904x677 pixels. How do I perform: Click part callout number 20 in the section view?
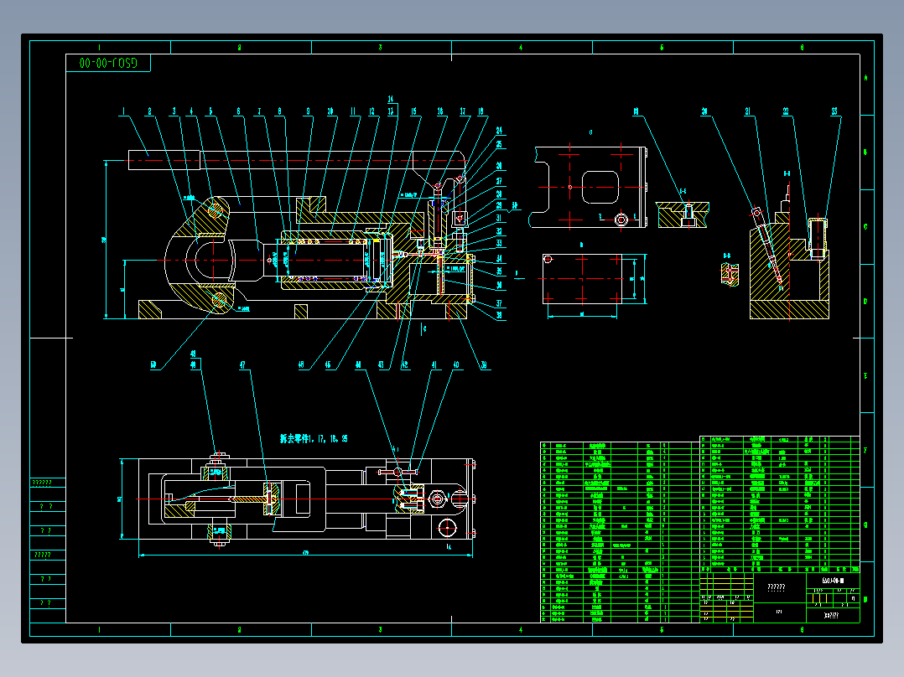click(704, 111)
